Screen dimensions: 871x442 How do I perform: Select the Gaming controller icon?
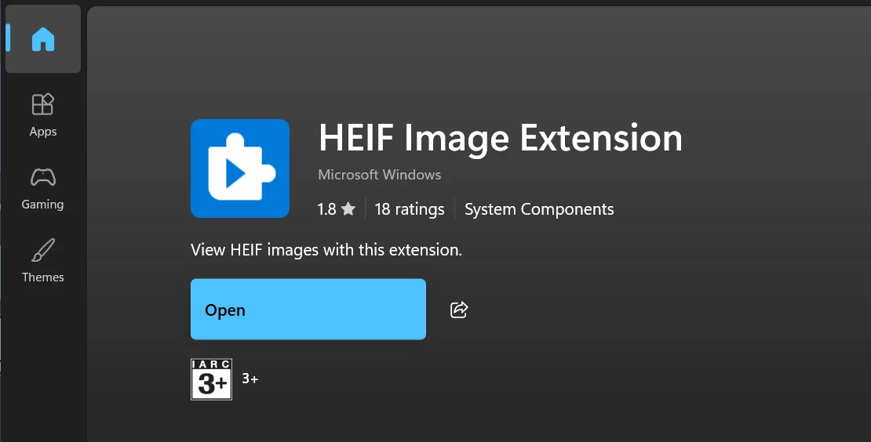tap(43, 177)
